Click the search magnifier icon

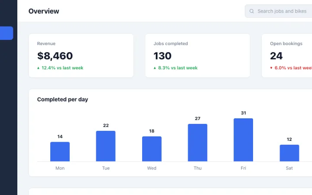(251, 11)
